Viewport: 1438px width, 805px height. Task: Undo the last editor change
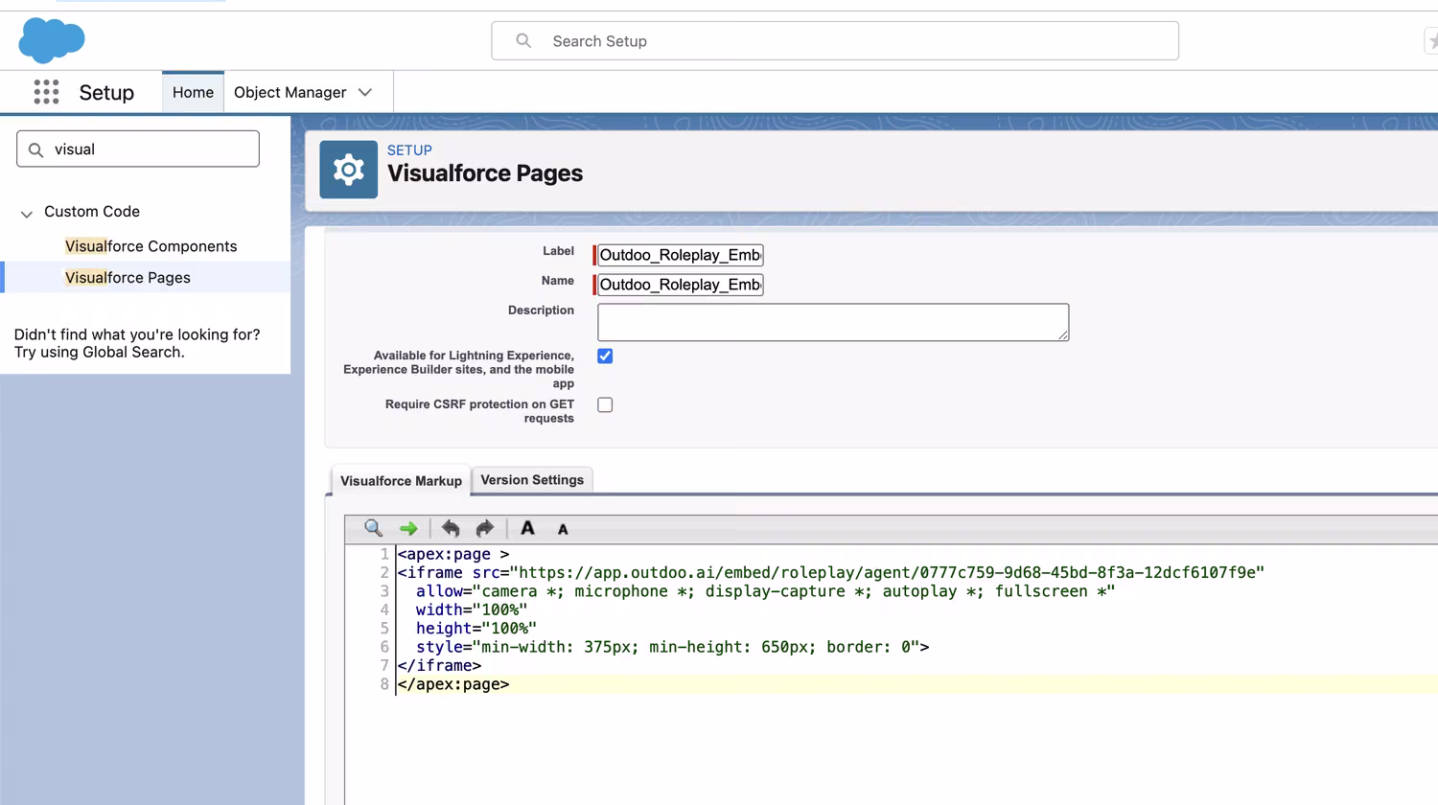451,528
